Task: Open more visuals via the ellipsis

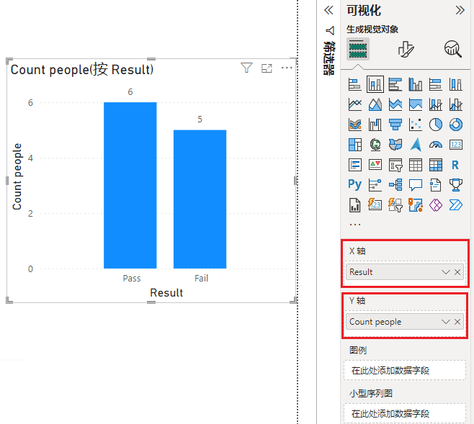Action: (355, 225)
